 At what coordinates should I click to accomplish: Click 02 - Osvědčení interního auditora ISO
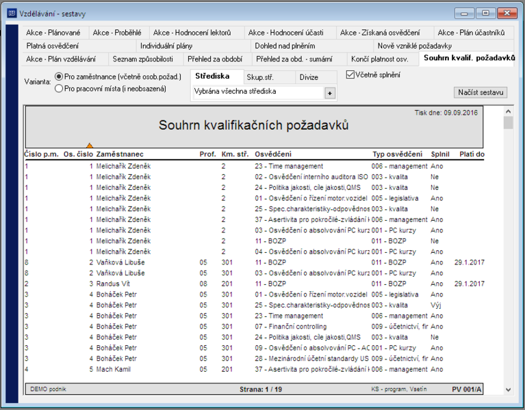[311, 177]
